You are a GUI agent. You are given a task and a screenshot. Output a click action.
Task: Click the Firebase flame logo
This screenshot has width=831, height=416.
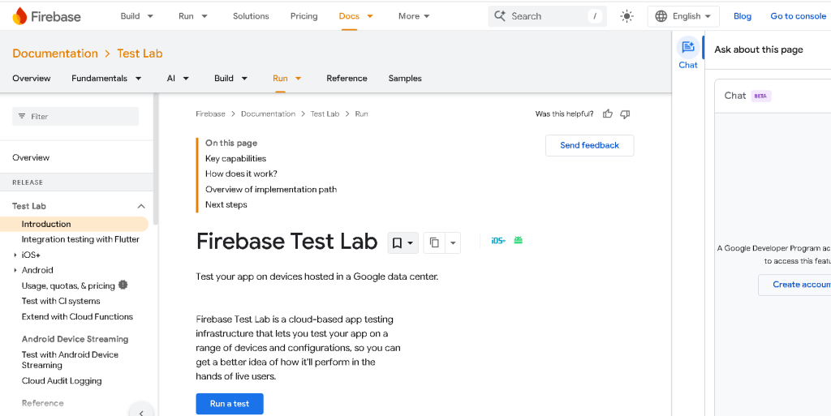click(19, 16)
